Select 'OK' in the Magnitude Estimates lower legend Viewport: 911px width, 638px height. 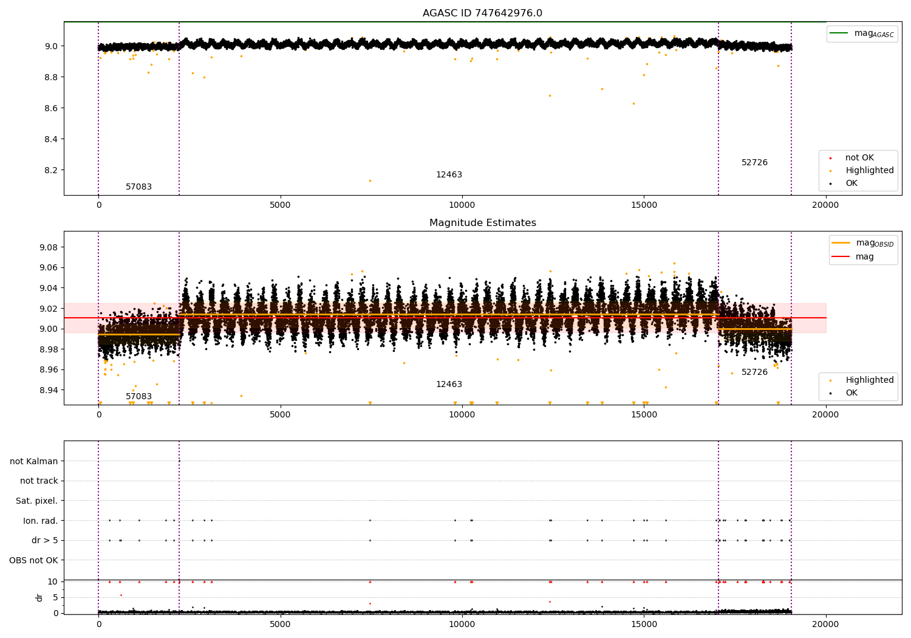(851, 393)
